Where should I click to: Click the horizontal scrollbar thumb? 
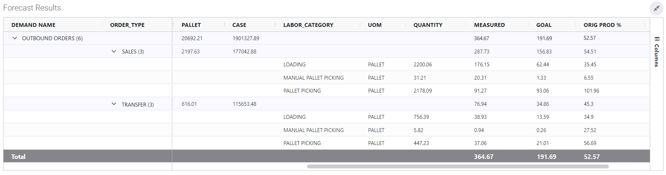(458, 167)
